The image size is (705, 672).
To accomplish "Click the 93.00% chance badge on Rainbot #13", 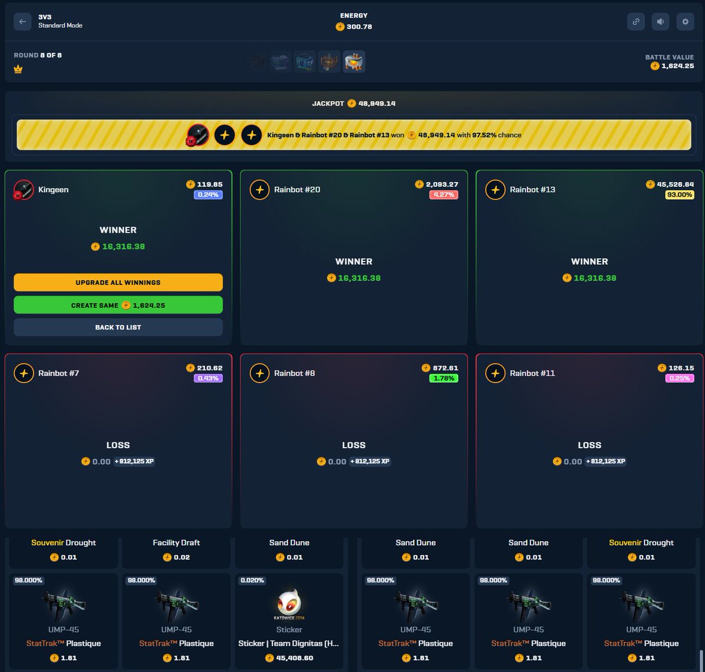I will coord(679,194).
